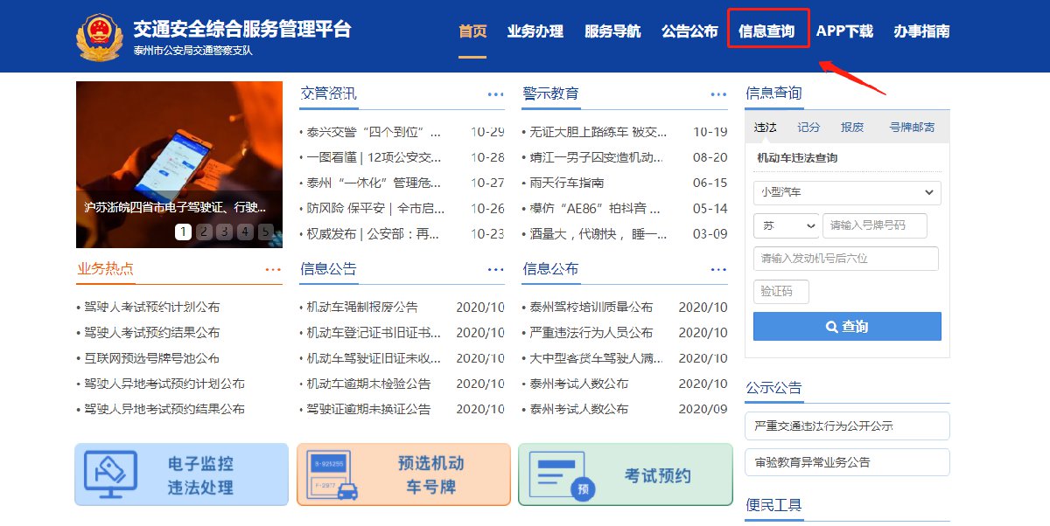Expand the 小型汽车 vehicle type dropdown
The image size is (1050, 526).
846,192
